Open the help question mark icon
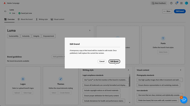 [x=171, y=3]
